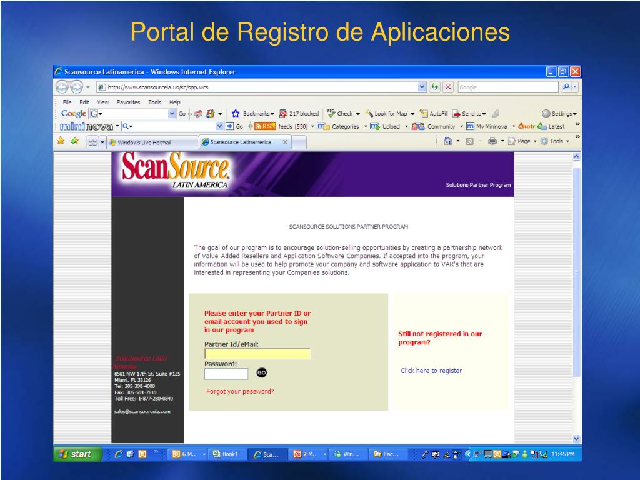
Task: Click the Add to Favorites star-plus icon
Action: [x=75, y=141]
